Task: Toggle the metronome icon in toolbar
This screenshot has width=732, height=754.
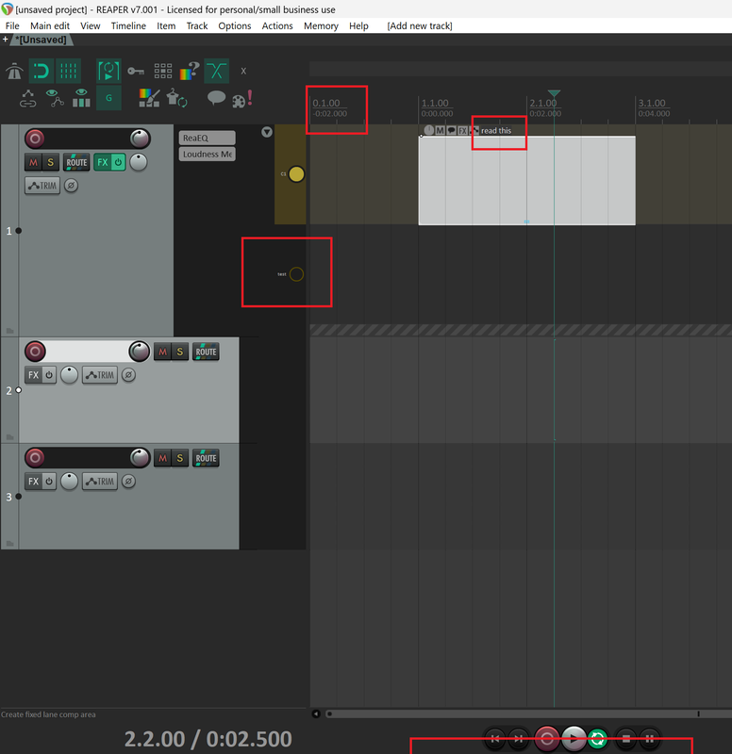Action: pos(14,72)
